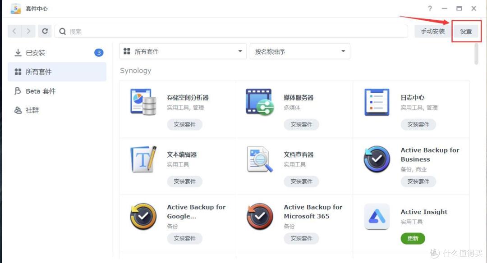Viewport: 487px width, 263px height.
Task: Open Active Backup for Google icon
Action: tap(143, 216)
